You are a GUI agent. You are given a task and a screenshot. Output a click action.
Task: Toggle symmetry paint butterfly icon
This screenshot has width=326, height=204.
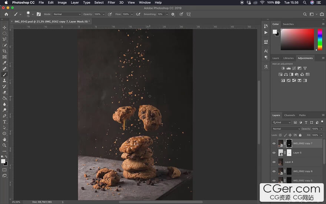(189, 14)
